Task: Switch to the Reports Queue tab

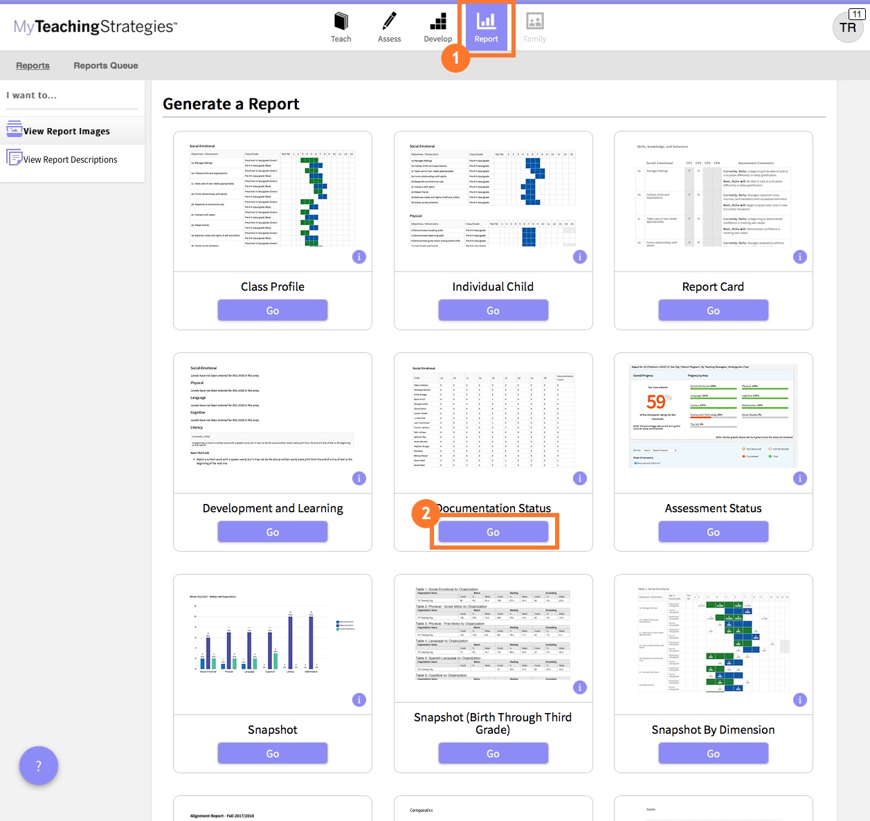Action: point(106,66)
